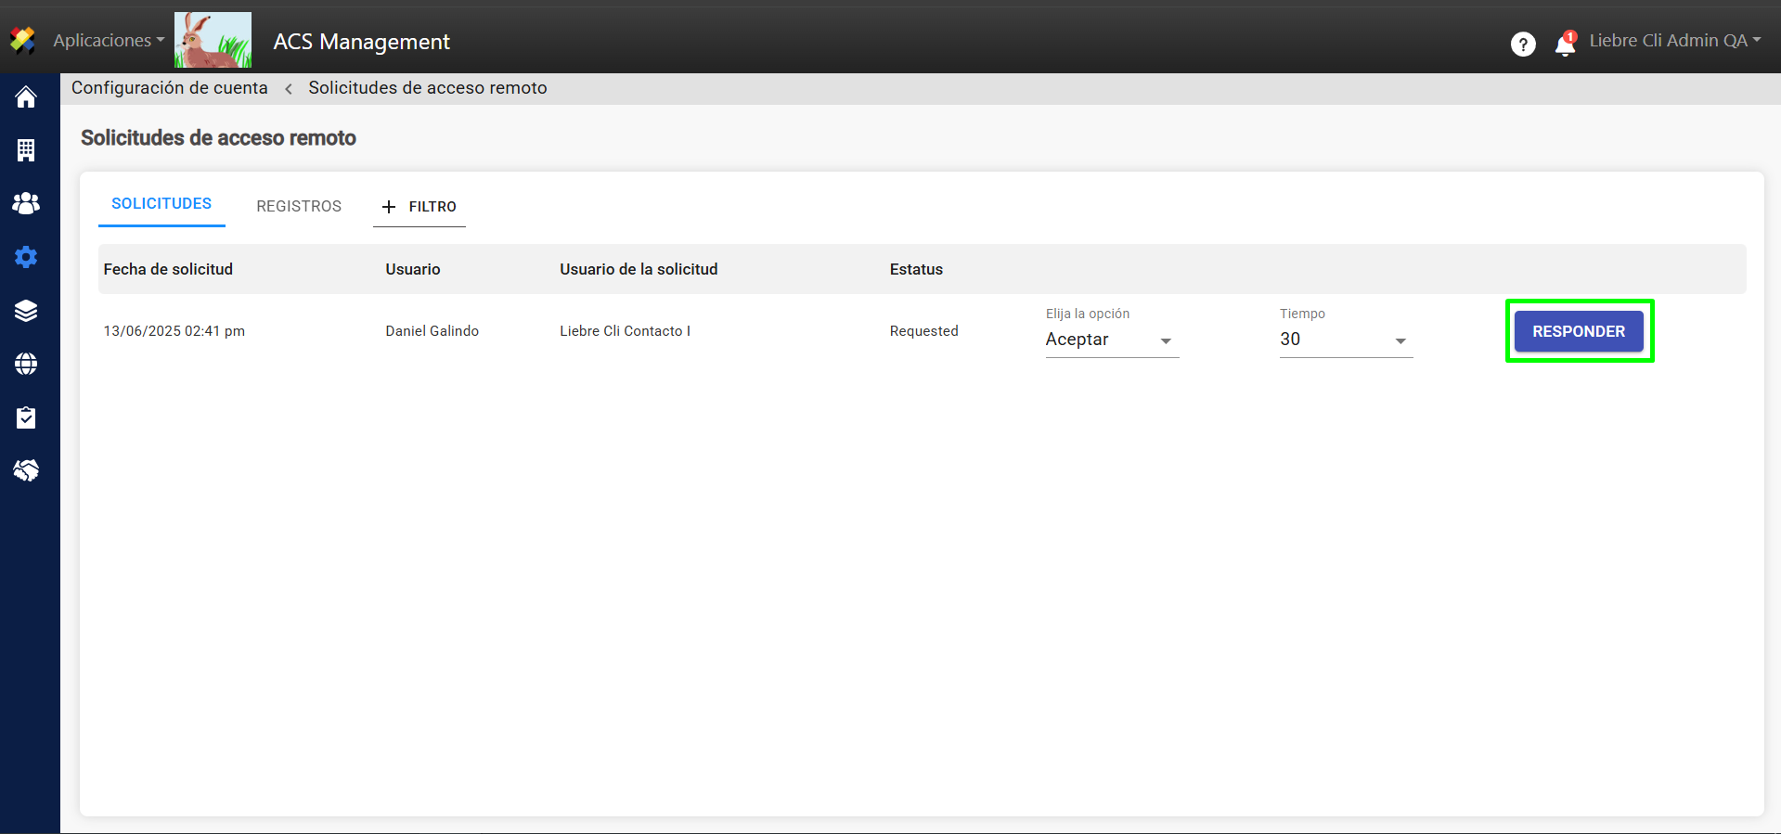This screenshot has height=834, width=1781.
Task: Click the clipboard checklist sidebar icon
Action: coord(26,417)
